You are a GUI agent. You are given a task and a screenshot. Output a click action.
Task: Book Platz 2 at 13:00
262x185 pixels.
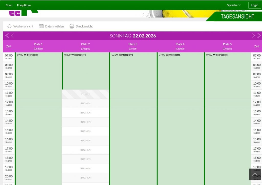point(85,113)
